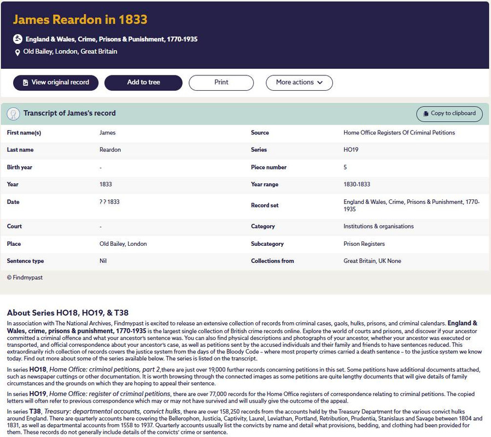491x437 pixels.
Task: Click the person avatar icon beside Transcript heading
Action: click(14, 114)
